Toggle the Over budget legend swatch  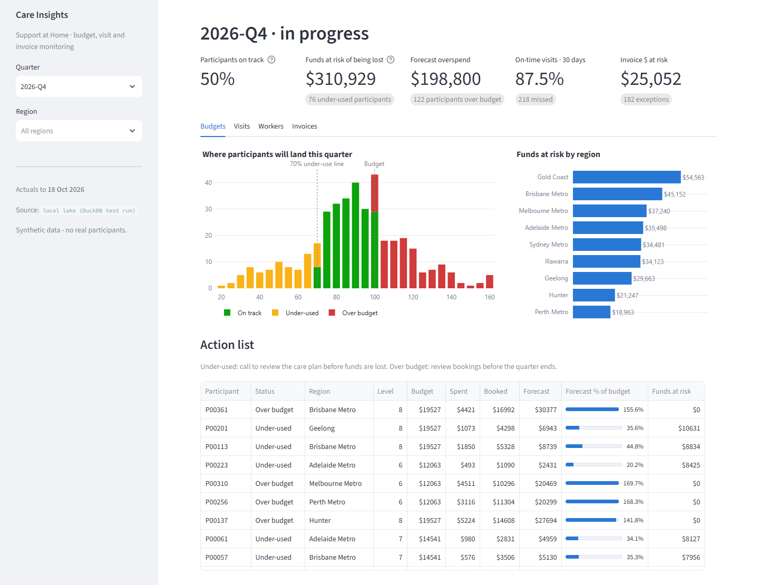(x=332, y=313)
